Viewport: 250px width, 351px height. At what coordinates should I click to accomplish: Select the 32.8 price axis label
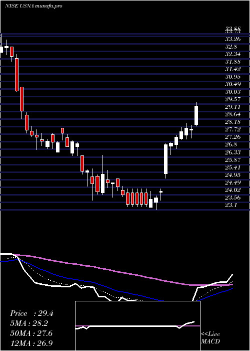(x=231, y=47)
